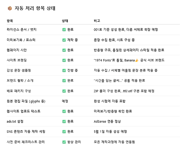The image size is (186, 155).
Task: Click the green check icon for 사전 준비 체크리스트 관리
Action: 64,142
